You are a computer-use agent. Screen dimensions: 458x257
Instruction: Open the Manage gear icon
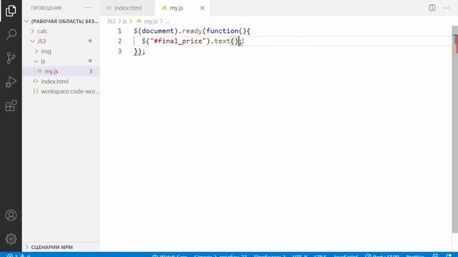pos(11,239)
